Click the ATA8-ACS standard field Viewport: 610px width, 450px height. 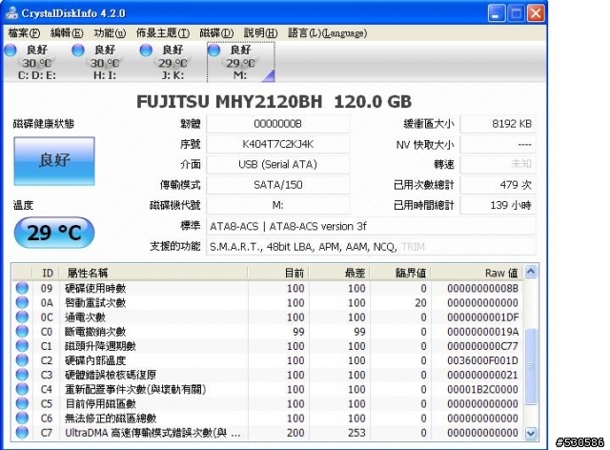(371, 226)
